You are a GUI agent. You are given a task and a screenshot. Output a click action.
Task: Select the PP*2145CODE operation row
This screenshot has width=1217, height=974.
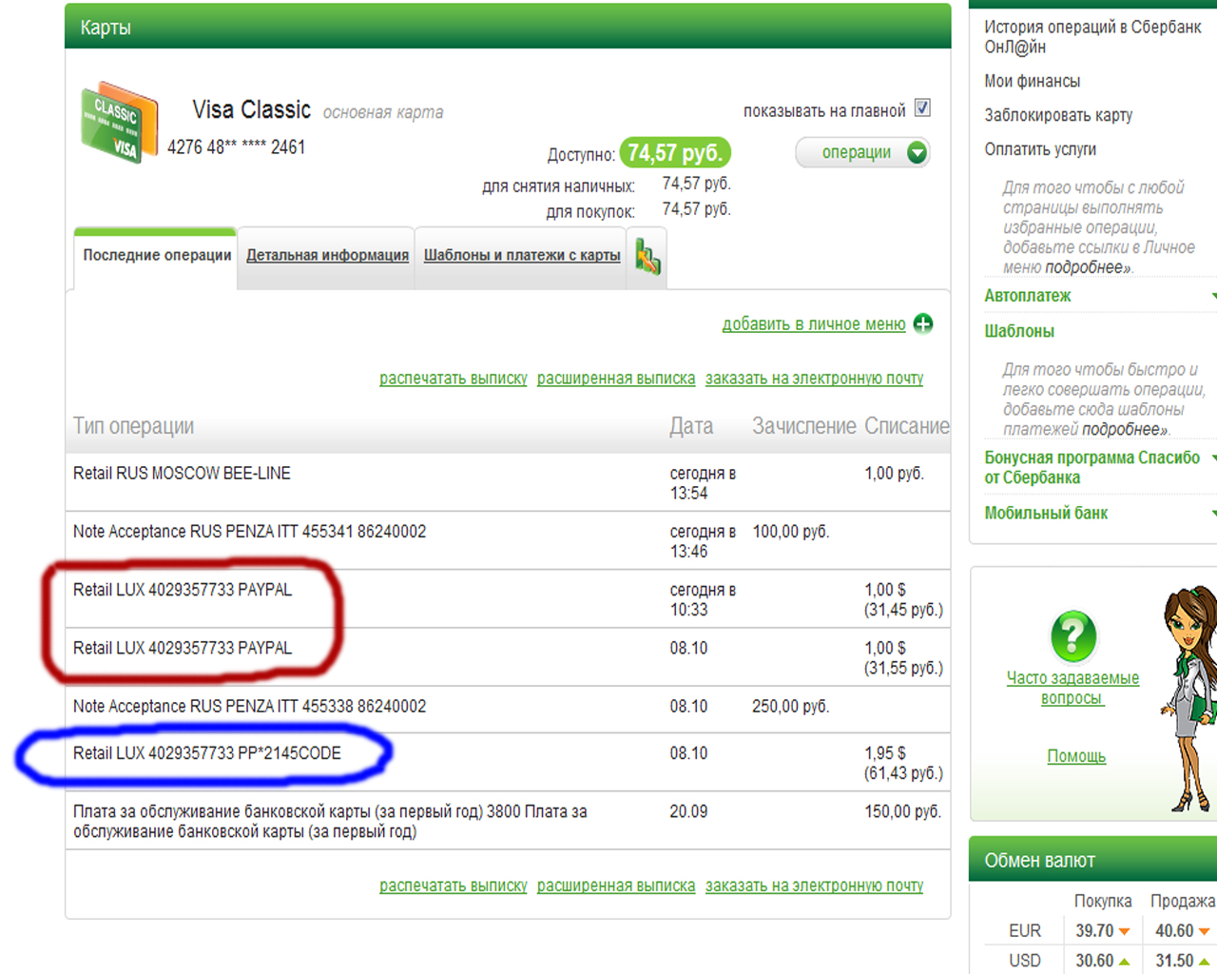508,762
